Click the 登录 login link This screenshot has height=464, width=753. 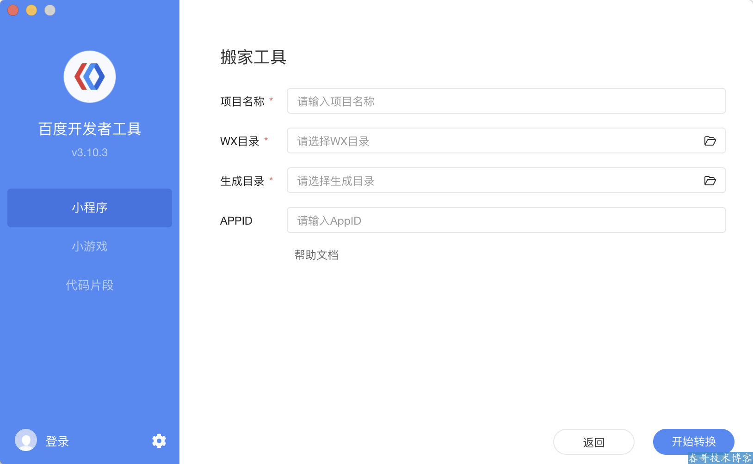pos(57,441)
